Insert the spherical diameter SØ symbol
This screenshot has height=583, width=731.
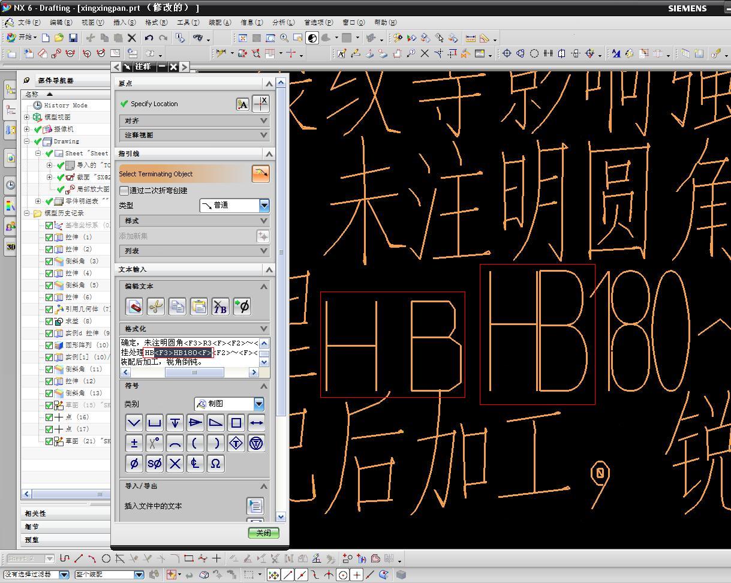coord(155,464)
